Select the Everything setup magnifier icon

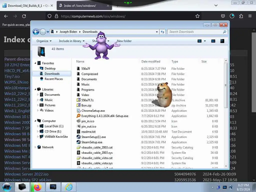78,116
